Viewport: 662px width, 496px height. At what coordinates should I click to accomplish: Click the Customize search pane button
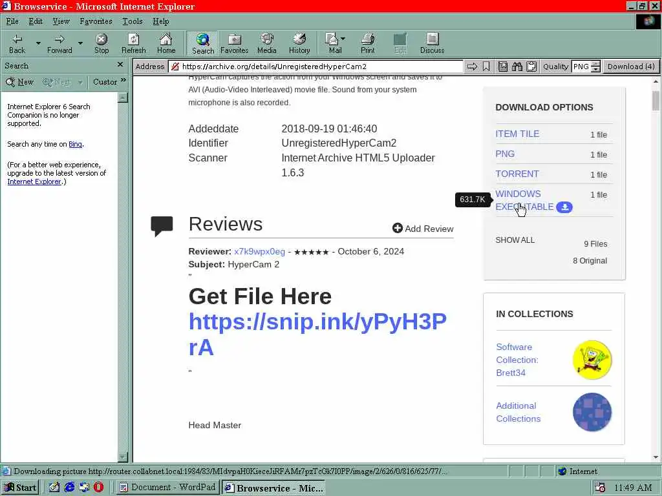[x=105, y=82]
